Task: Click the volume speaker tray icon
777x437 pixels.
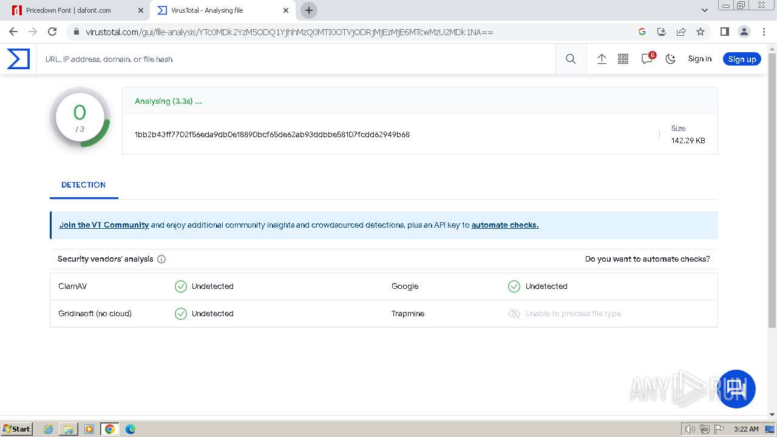Action: coord(690,429)
